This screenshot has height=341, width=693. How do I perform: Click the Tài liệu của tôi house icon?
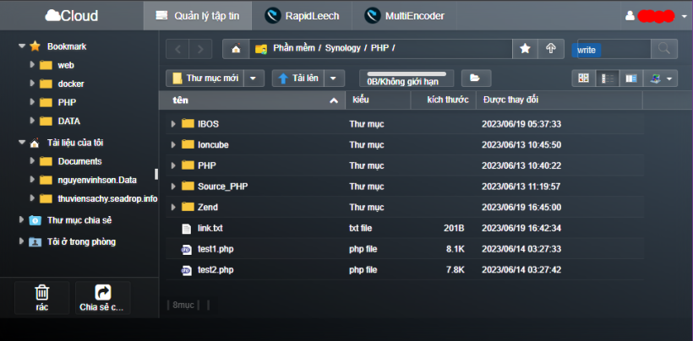pos(35,143)
